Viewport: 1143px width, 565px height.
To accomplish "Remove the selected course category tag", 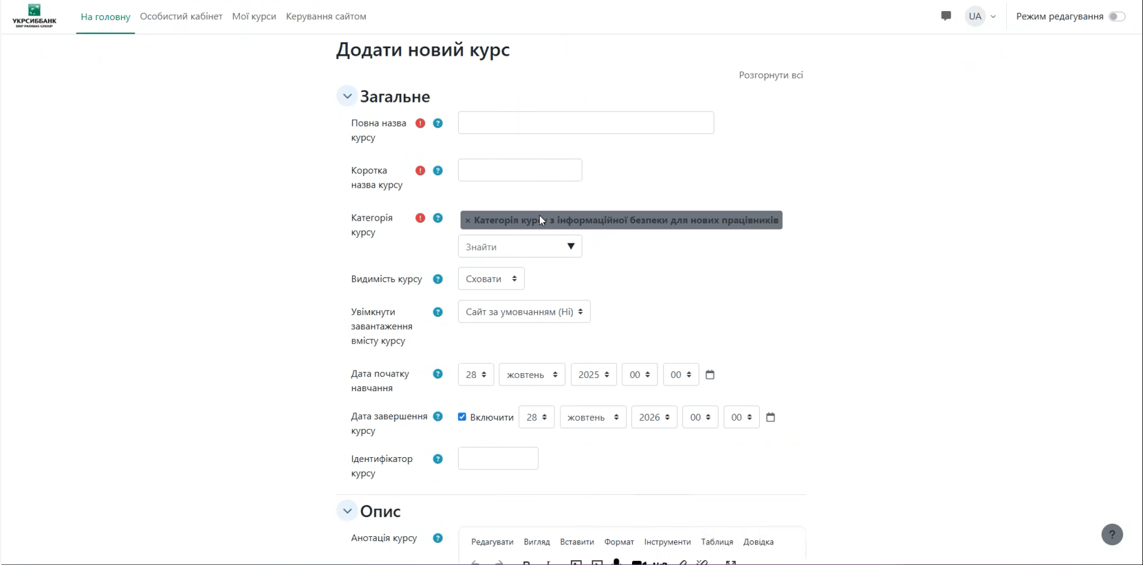I will tap(468, 221).
